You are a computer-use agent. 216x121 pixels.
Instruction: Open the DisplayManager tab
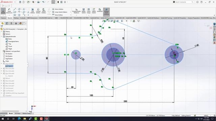(x=21, y=23)
